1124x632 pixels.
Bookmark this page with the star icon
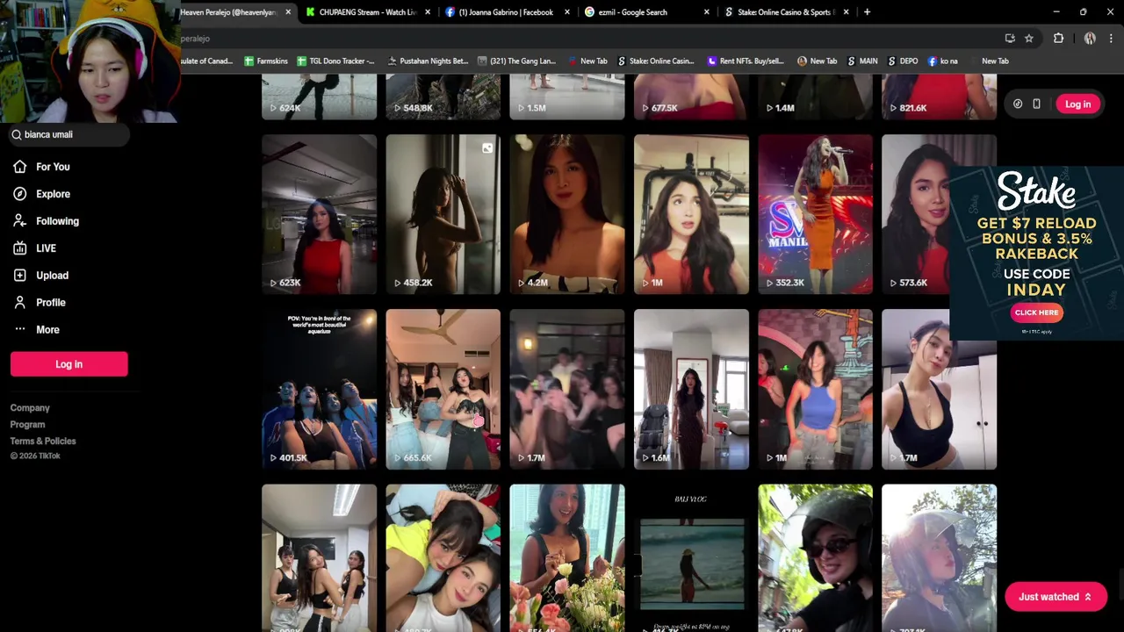1029,39
